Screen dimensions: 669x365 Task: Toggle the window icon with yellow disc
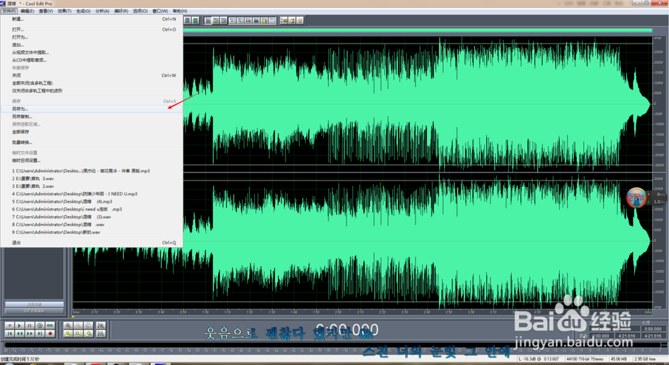(216, 21)
